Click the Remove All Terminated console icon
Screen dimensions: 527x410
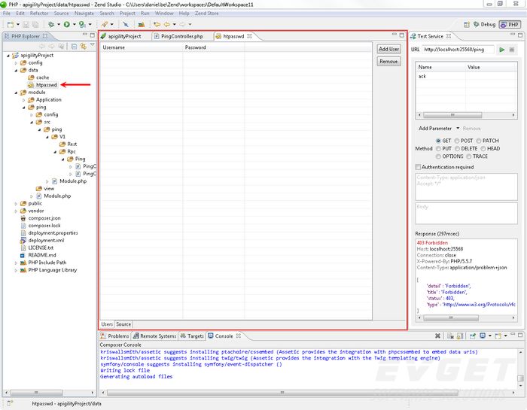point(437,336)
